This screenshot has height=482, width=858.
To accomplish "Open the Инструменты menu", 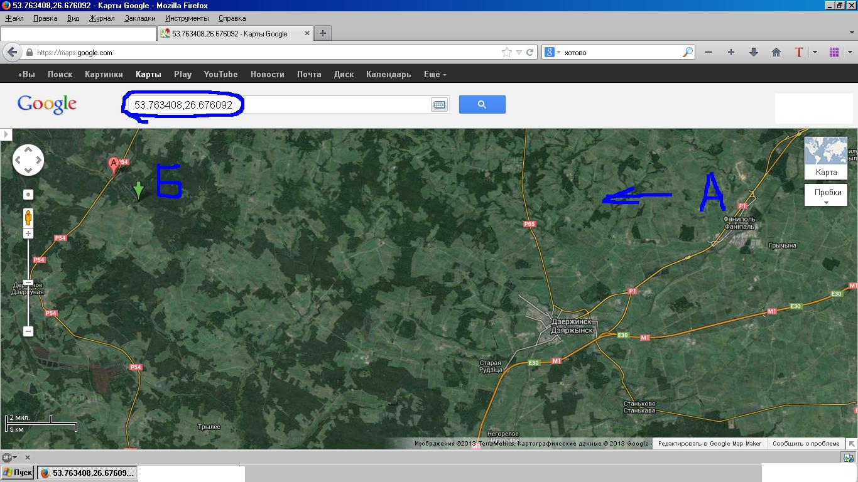I will 187,18.
